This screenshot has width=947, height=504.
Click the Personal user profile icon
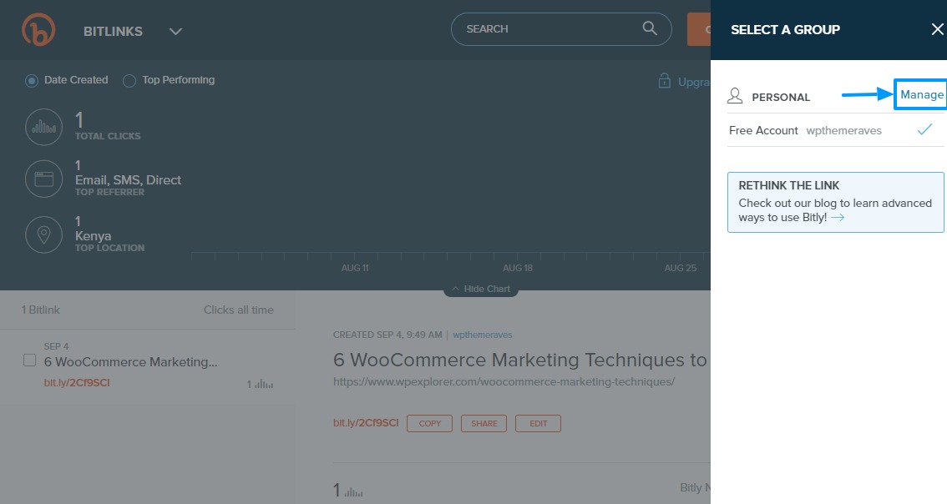tap(735, 96)
